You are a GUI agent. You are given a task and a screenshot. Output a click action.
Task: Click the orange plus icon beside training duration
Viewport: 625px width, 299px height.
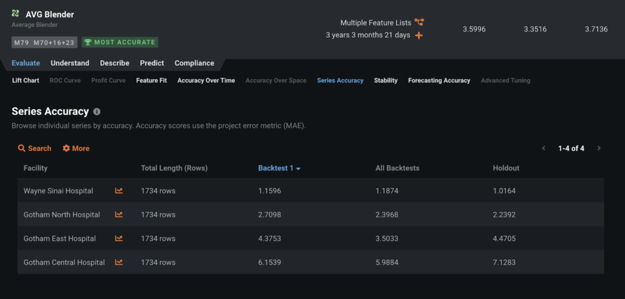(x=419, y=35)
